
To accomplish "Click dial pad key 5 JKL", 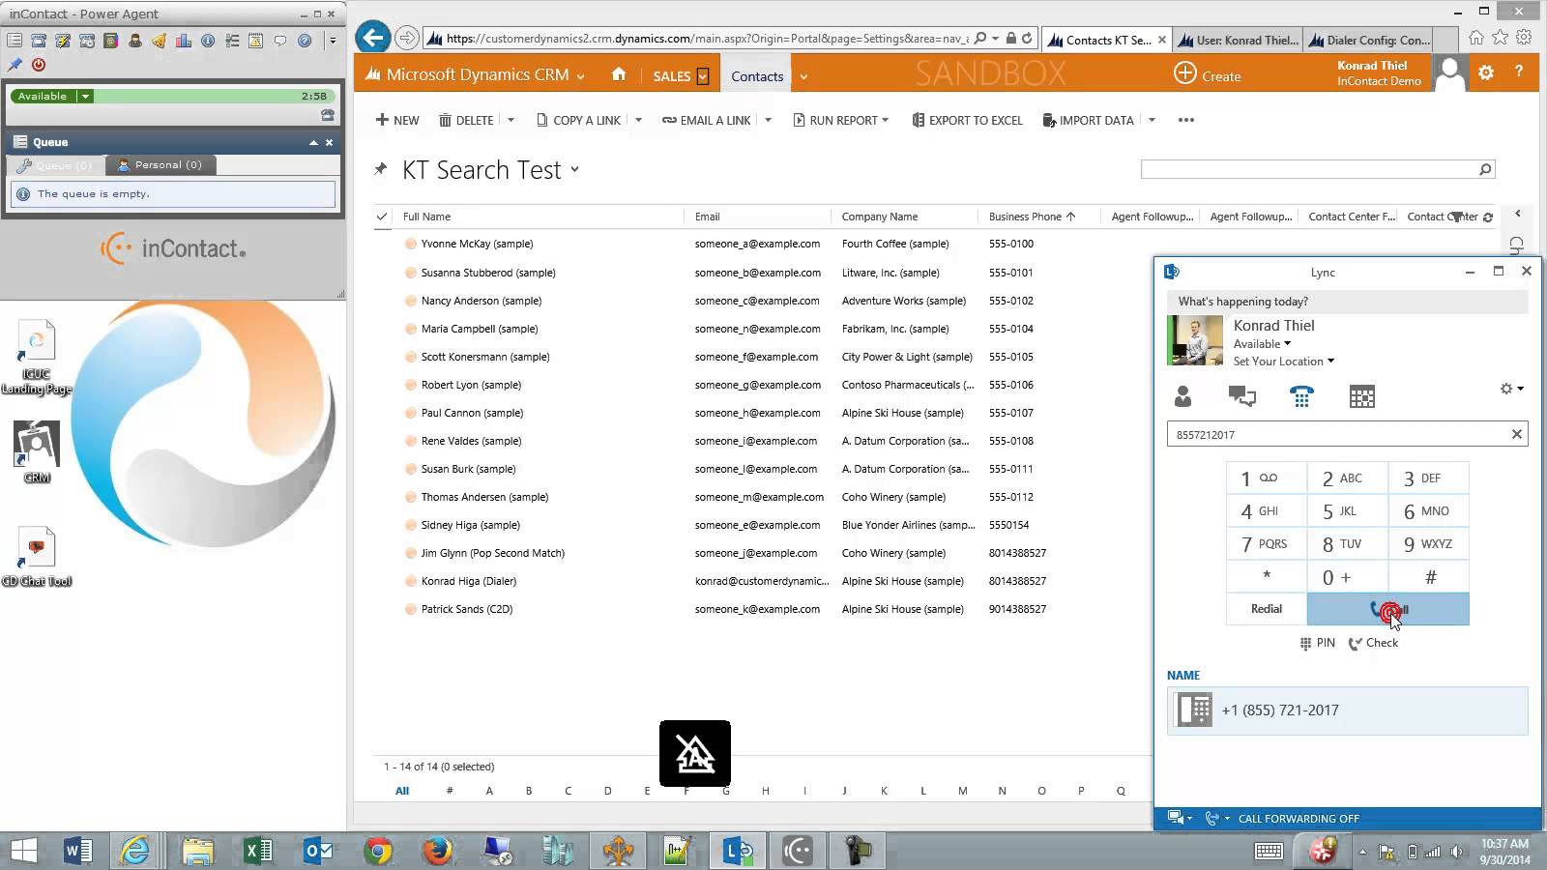I will 1347,510.
